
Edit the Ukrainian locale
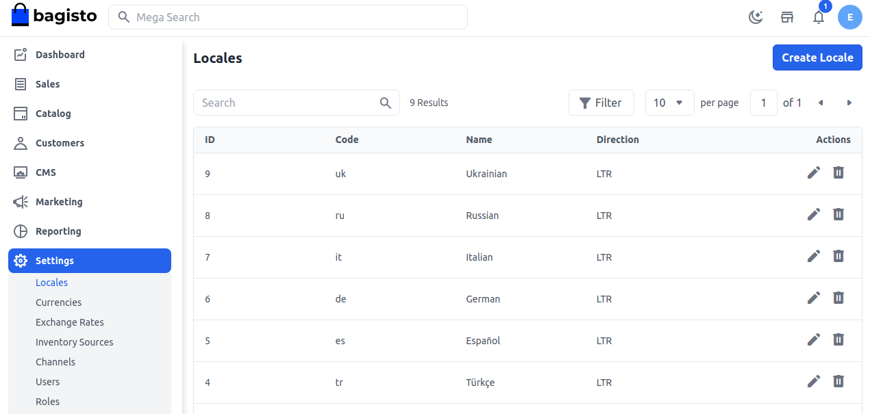click(x=814, y=172)
